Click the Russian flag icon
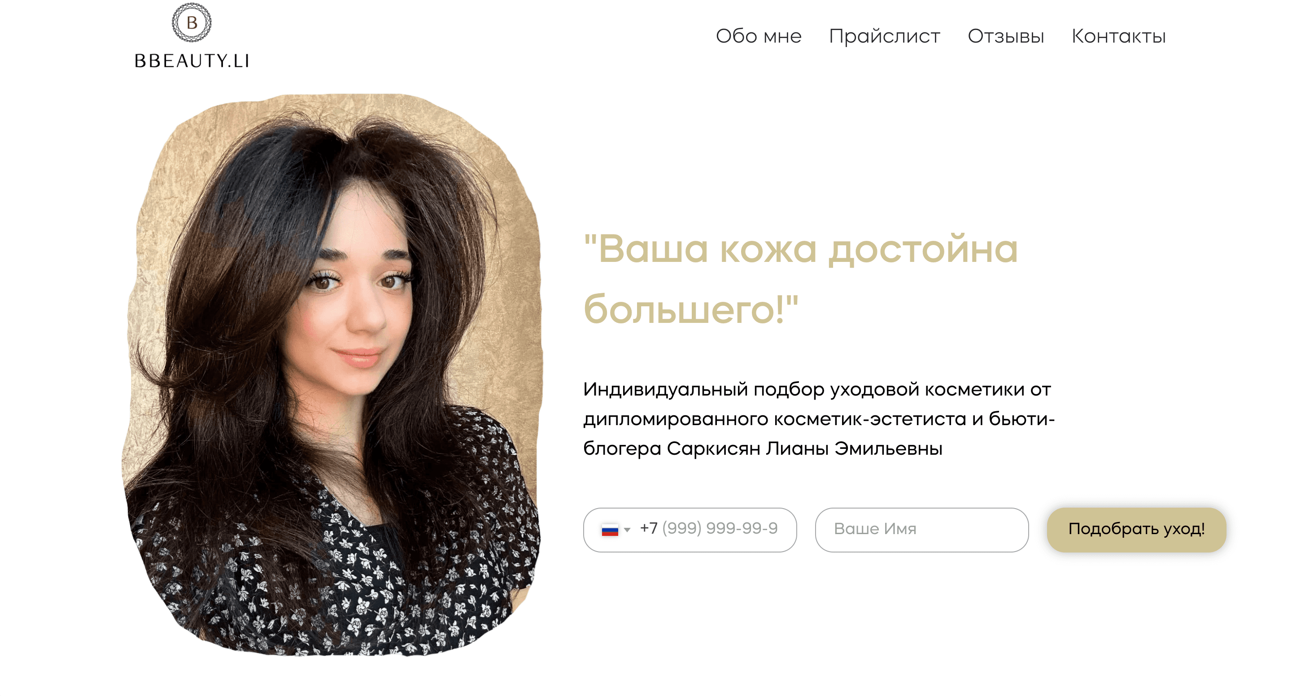This screenshot has width=1292, height=696. [x=610, y=530]
